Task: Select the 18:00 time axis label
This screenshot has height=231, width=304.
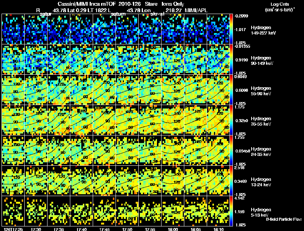Action: click(x=173, y=229)
